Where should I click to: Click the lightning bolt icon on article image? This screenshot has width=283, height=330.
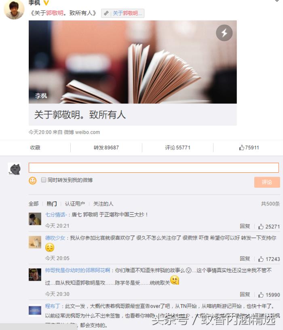(x=224, y=33)
